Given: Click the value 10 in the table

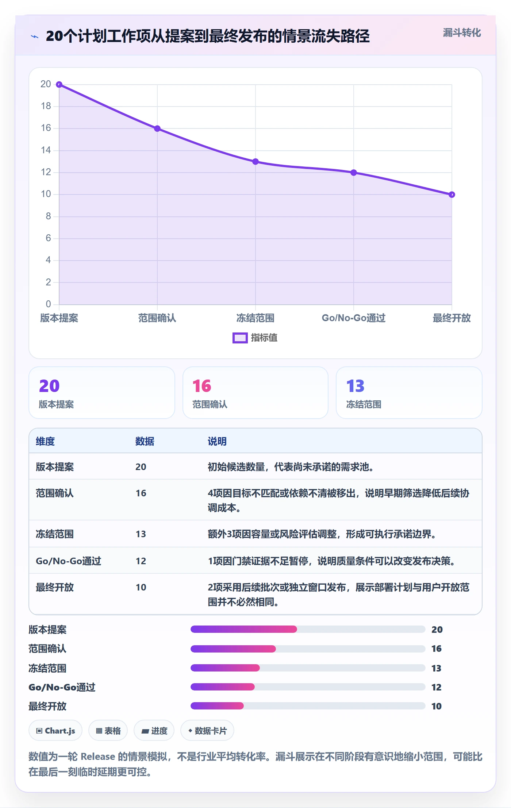Looking at the screenshot, I should (141, 587).
